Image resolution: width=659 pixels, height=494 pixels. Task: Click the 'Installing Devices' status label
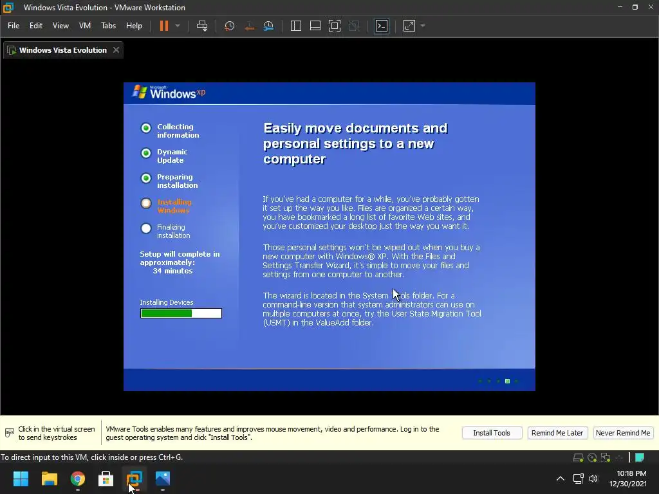tap(167, 302)
